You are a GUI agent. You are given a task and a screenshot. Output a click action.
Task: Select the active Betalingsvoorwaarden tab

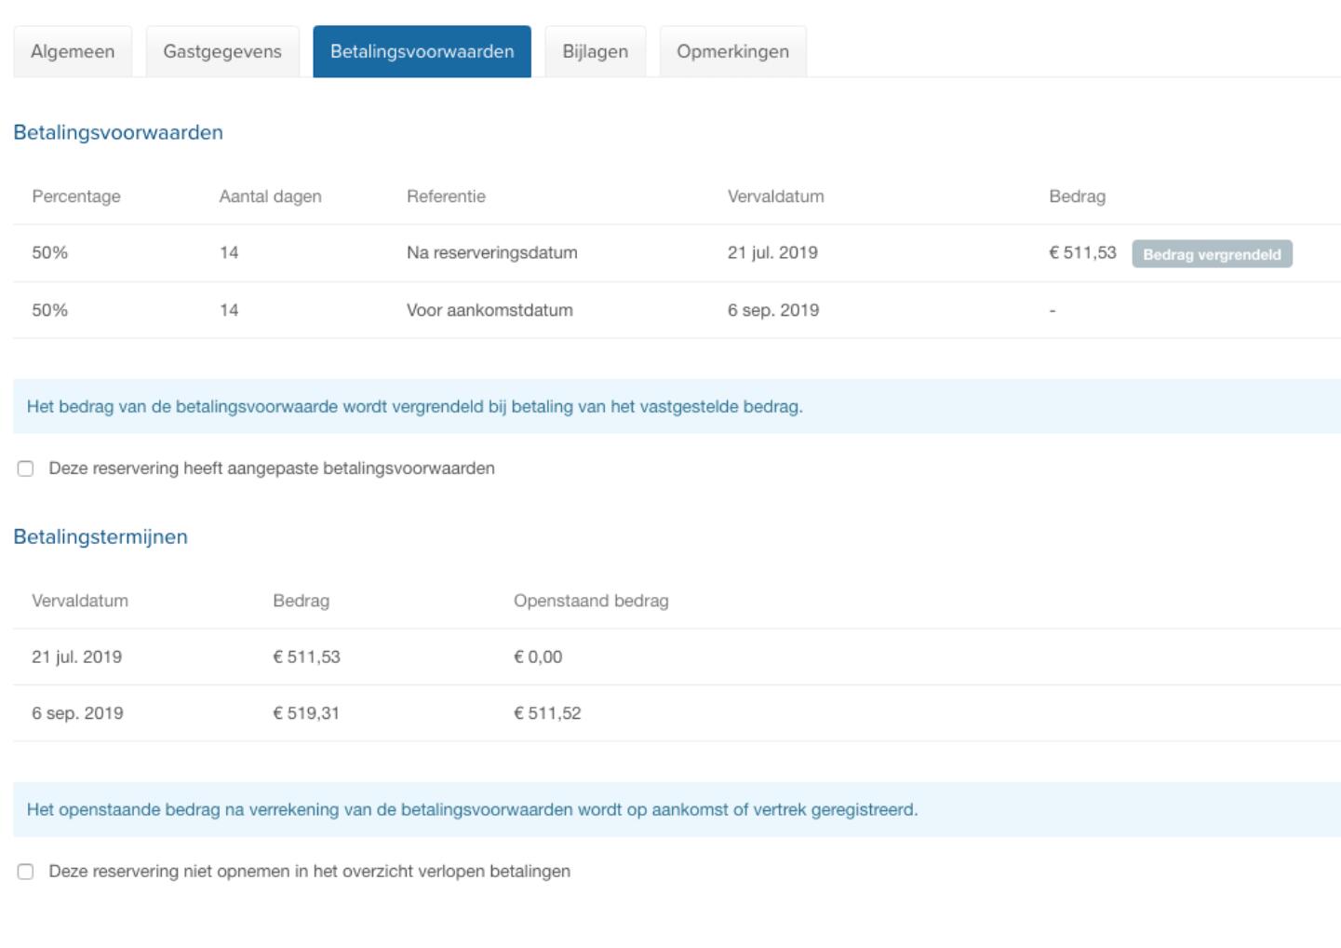(422, 51)
